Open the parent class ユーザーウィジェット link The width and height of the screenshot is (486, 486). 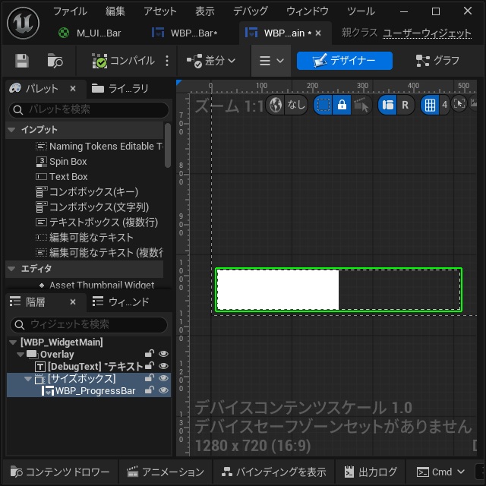[x=427, y=33]
